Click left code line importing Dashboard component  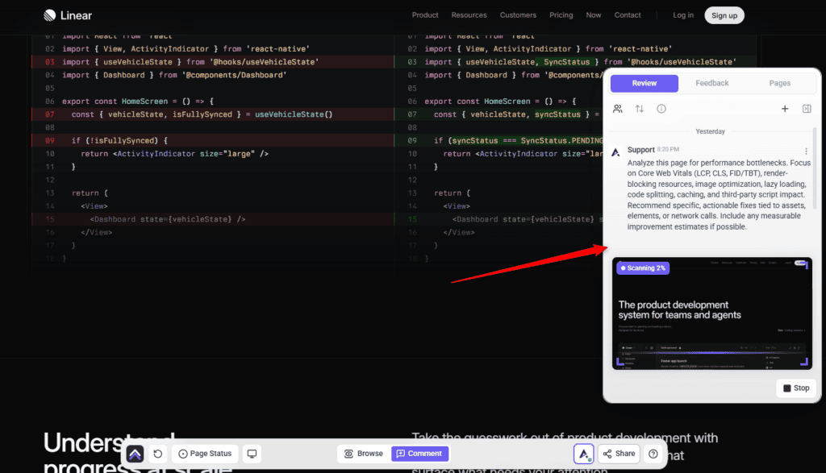click(174, 75)
